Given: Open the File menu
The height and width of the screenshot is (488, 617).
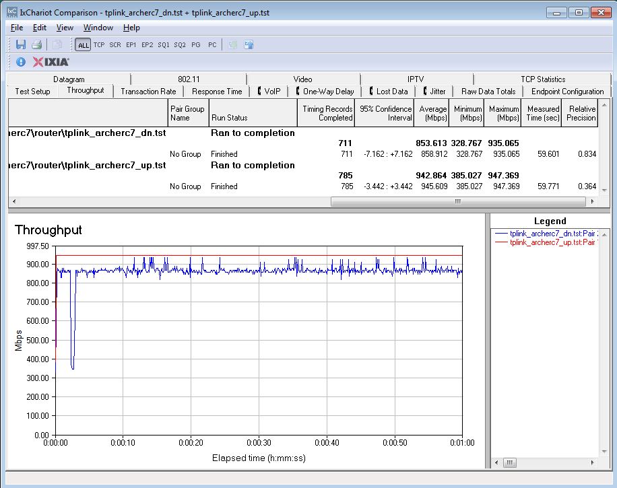Looking at the screenshot, I should pyautogui.click(x=17, y=28).
